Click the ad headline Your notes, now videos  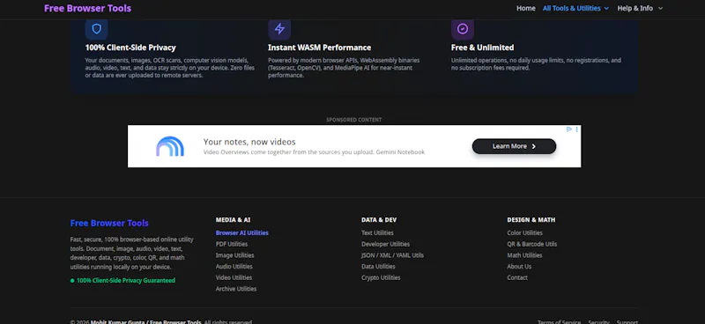(x=249, y=142)
